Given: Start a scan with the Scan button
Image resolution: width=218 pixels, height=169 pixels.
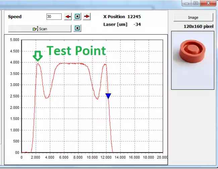Looking at the screenshot, I should tap(40, 29).
